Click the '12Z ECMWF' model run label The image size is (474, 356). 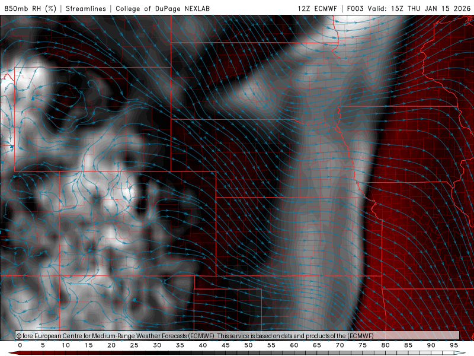pyautogui.click(x=317, y=8)
